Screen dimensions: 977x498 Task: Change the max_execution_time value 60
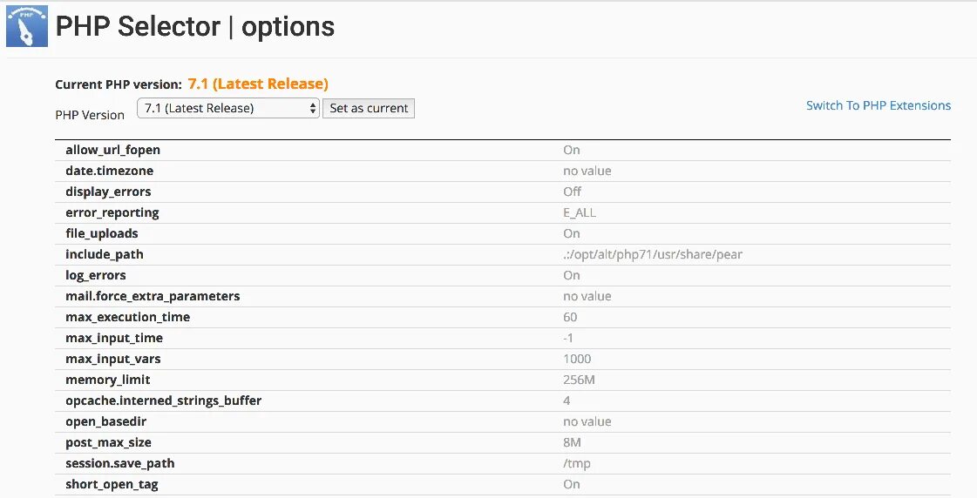570,317
